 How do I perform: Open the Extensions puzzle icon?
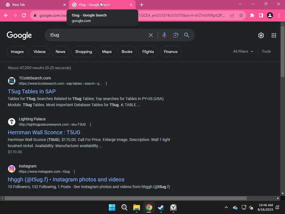[x=252, y=16]
